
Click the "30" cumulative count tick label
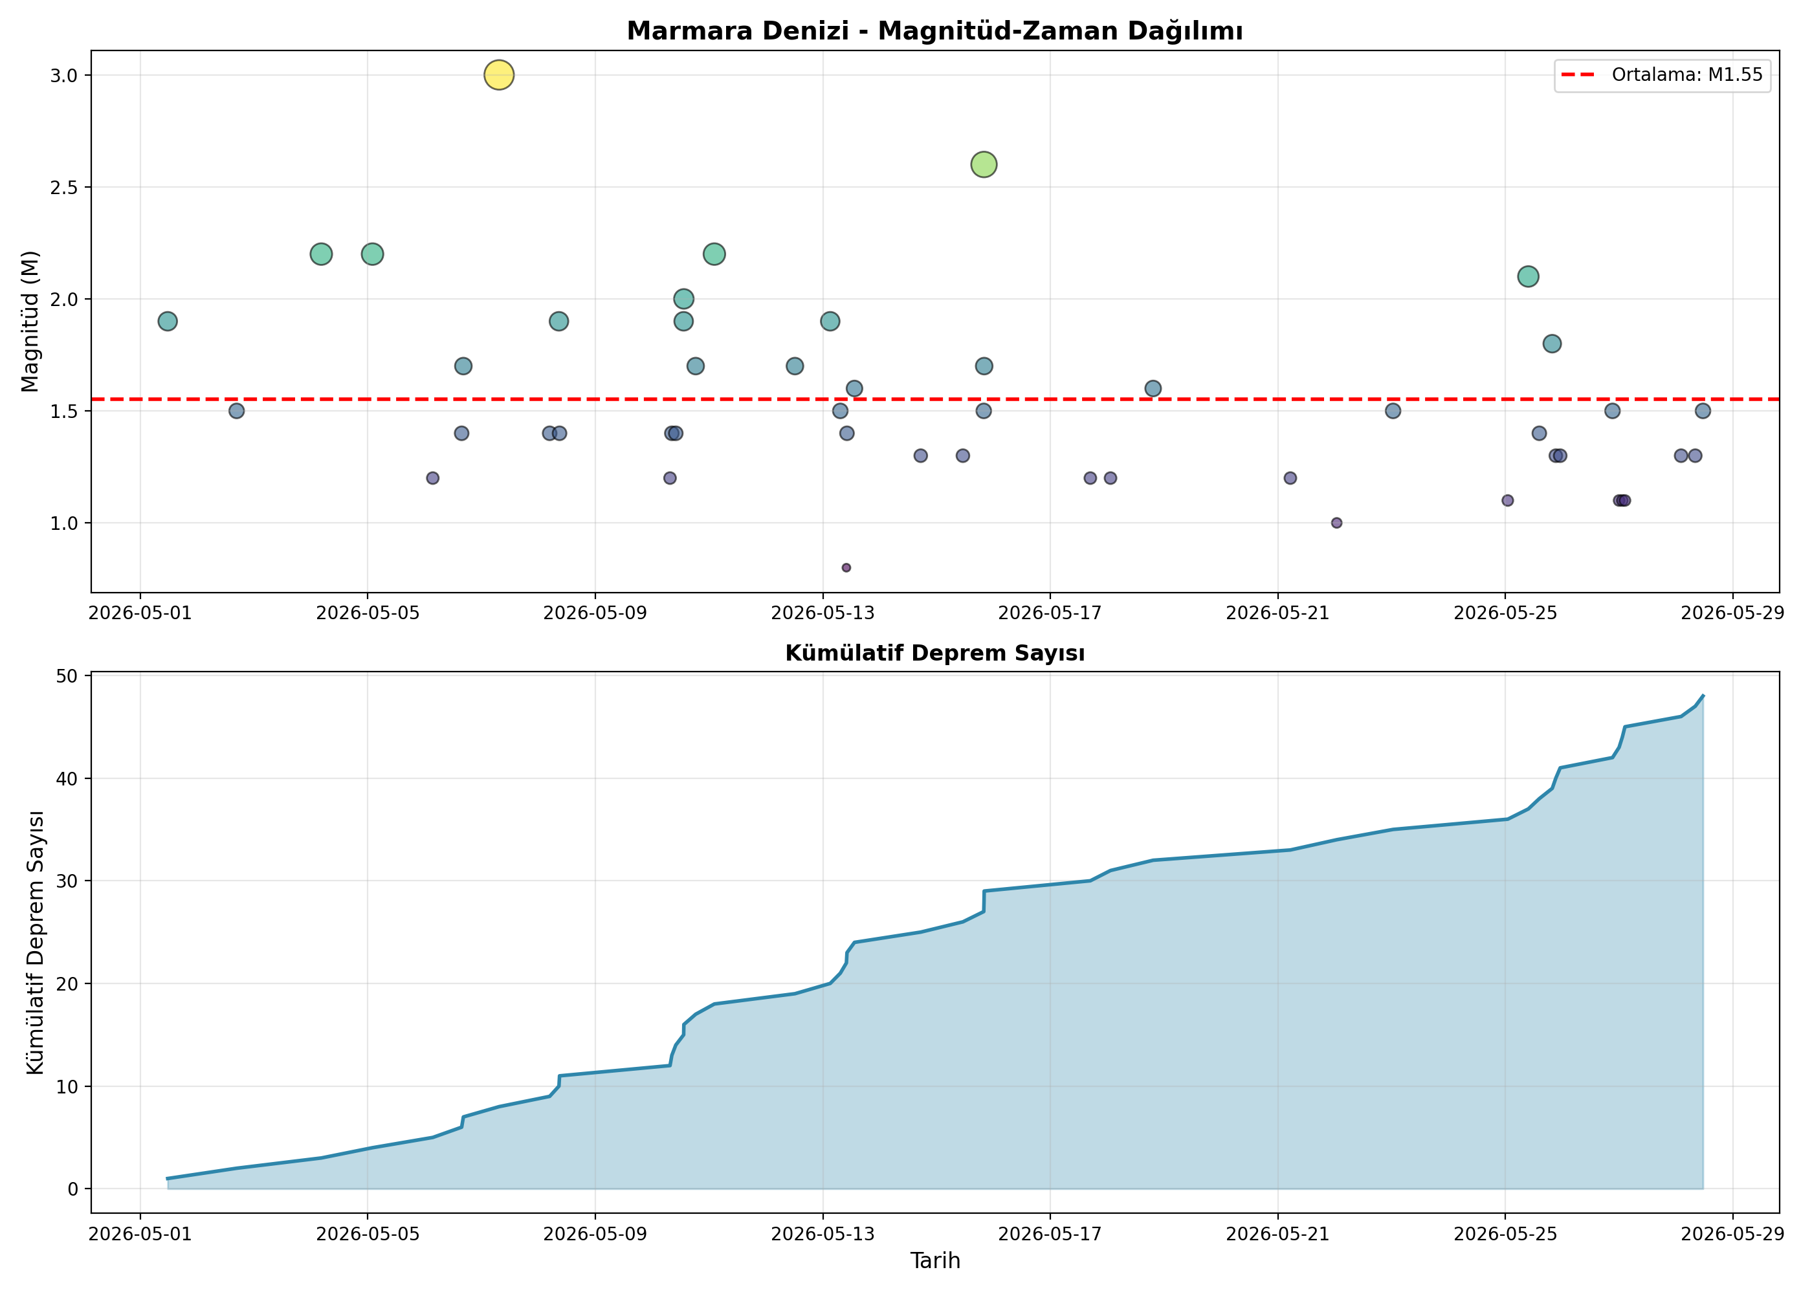point(68,881)
